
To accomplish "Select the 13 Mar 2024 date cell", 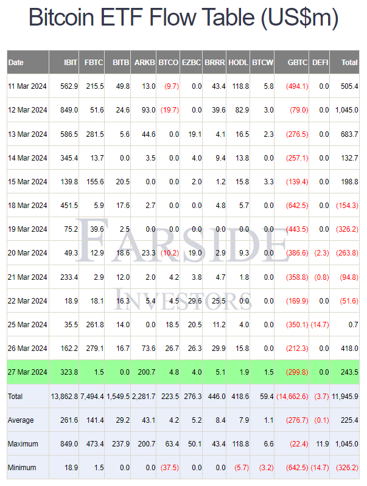I will pyautogui.click(x=27, y=134).
